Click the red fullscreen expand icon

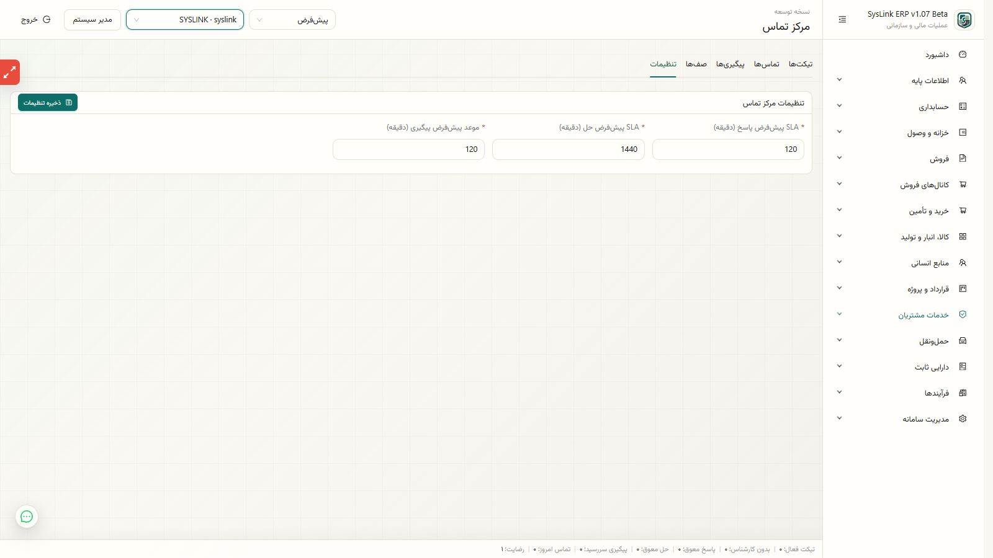9,72
